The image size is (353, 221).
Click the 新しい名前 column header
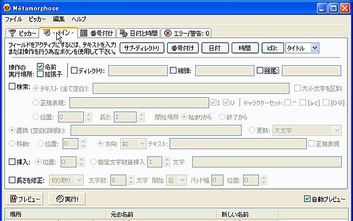coord(248,214)
